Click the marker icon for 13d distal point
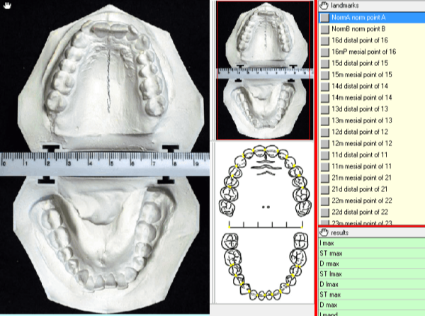Viewport: 425px width, 316px height. pyautogui.click(x=324, y=108)
